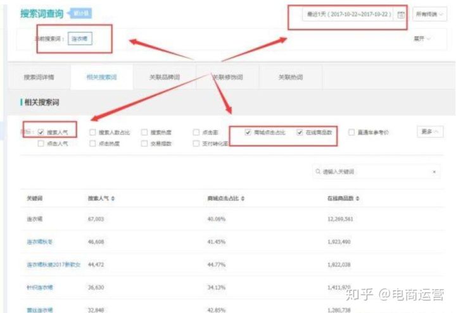The image size is (456, 313).
Task: Open the 连衣裙秋装2017新款女 keyword link
Action: tap(53, 265)
